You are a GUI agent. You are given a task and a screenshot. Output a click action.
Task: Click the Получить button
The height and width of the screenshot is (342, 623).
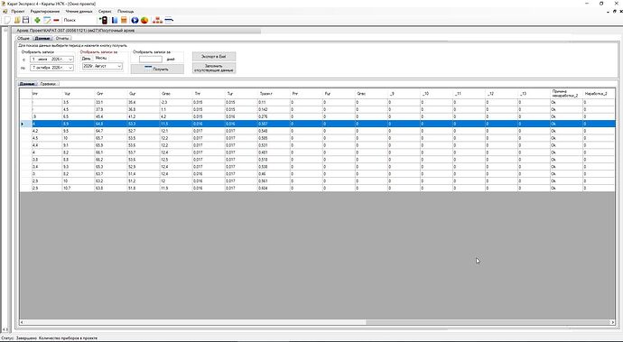(157, 69)
